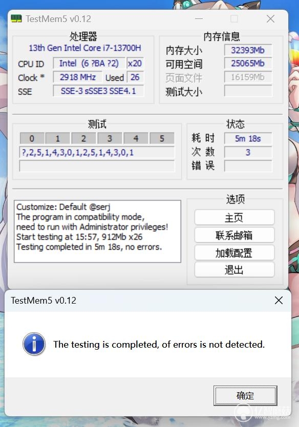Click the 2918 MHz clock field

(x=78, y=77)
